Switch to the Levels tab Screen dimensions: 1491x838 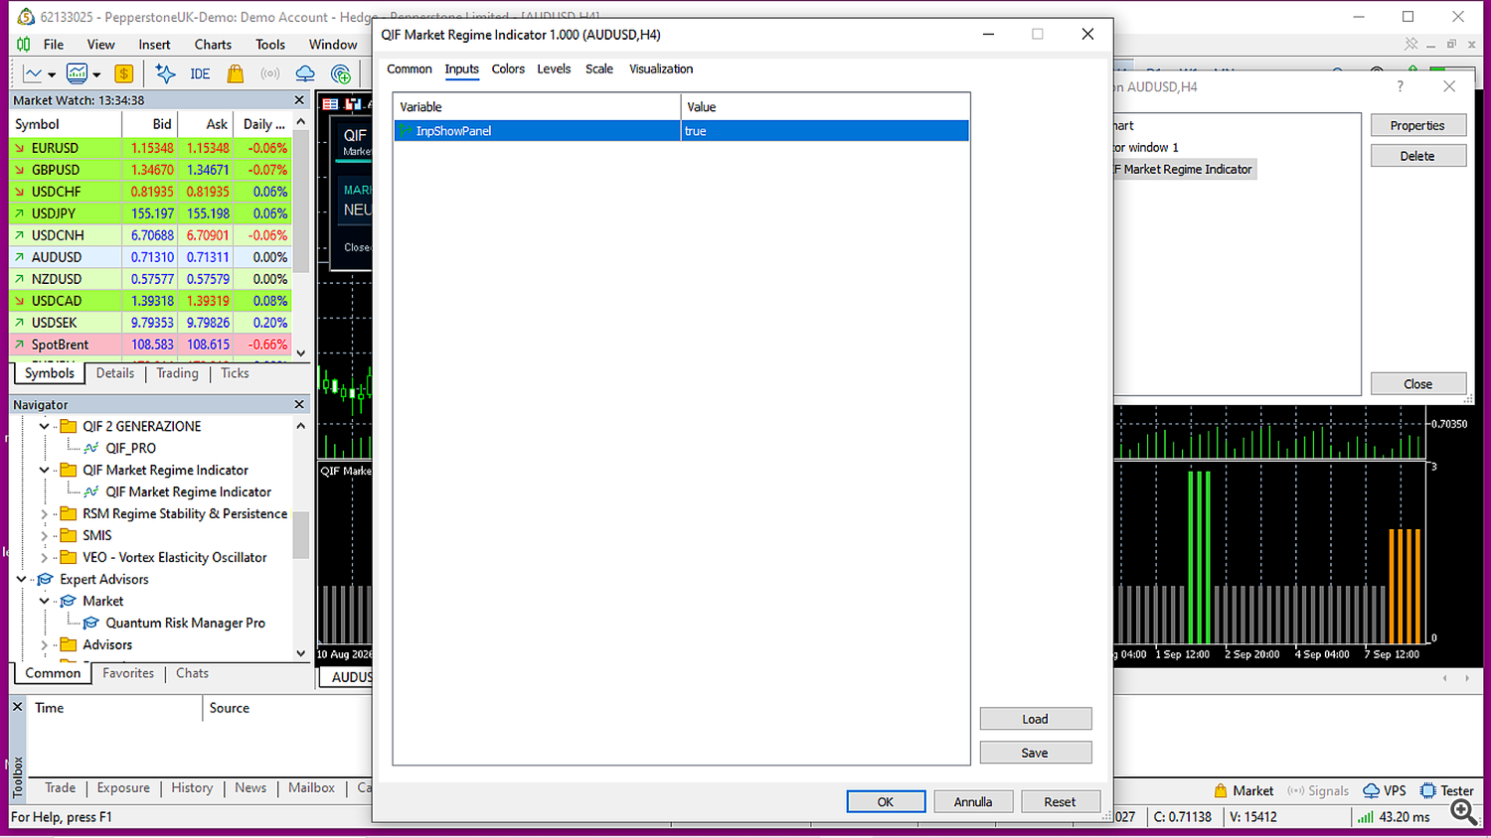[554, 69]
